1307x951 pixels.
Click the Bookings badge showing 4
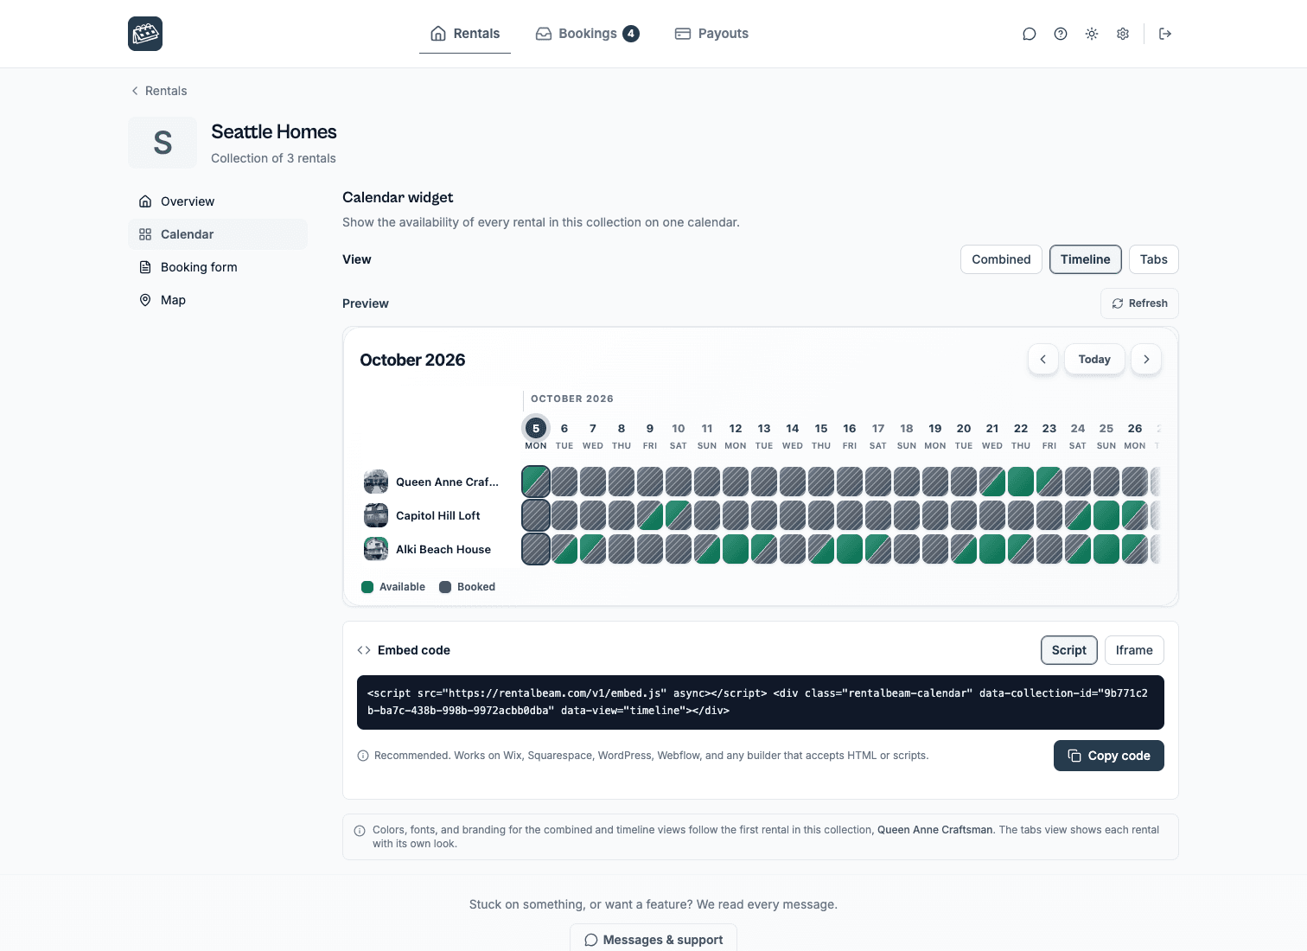pyautogui.click(x=631, y=34)
